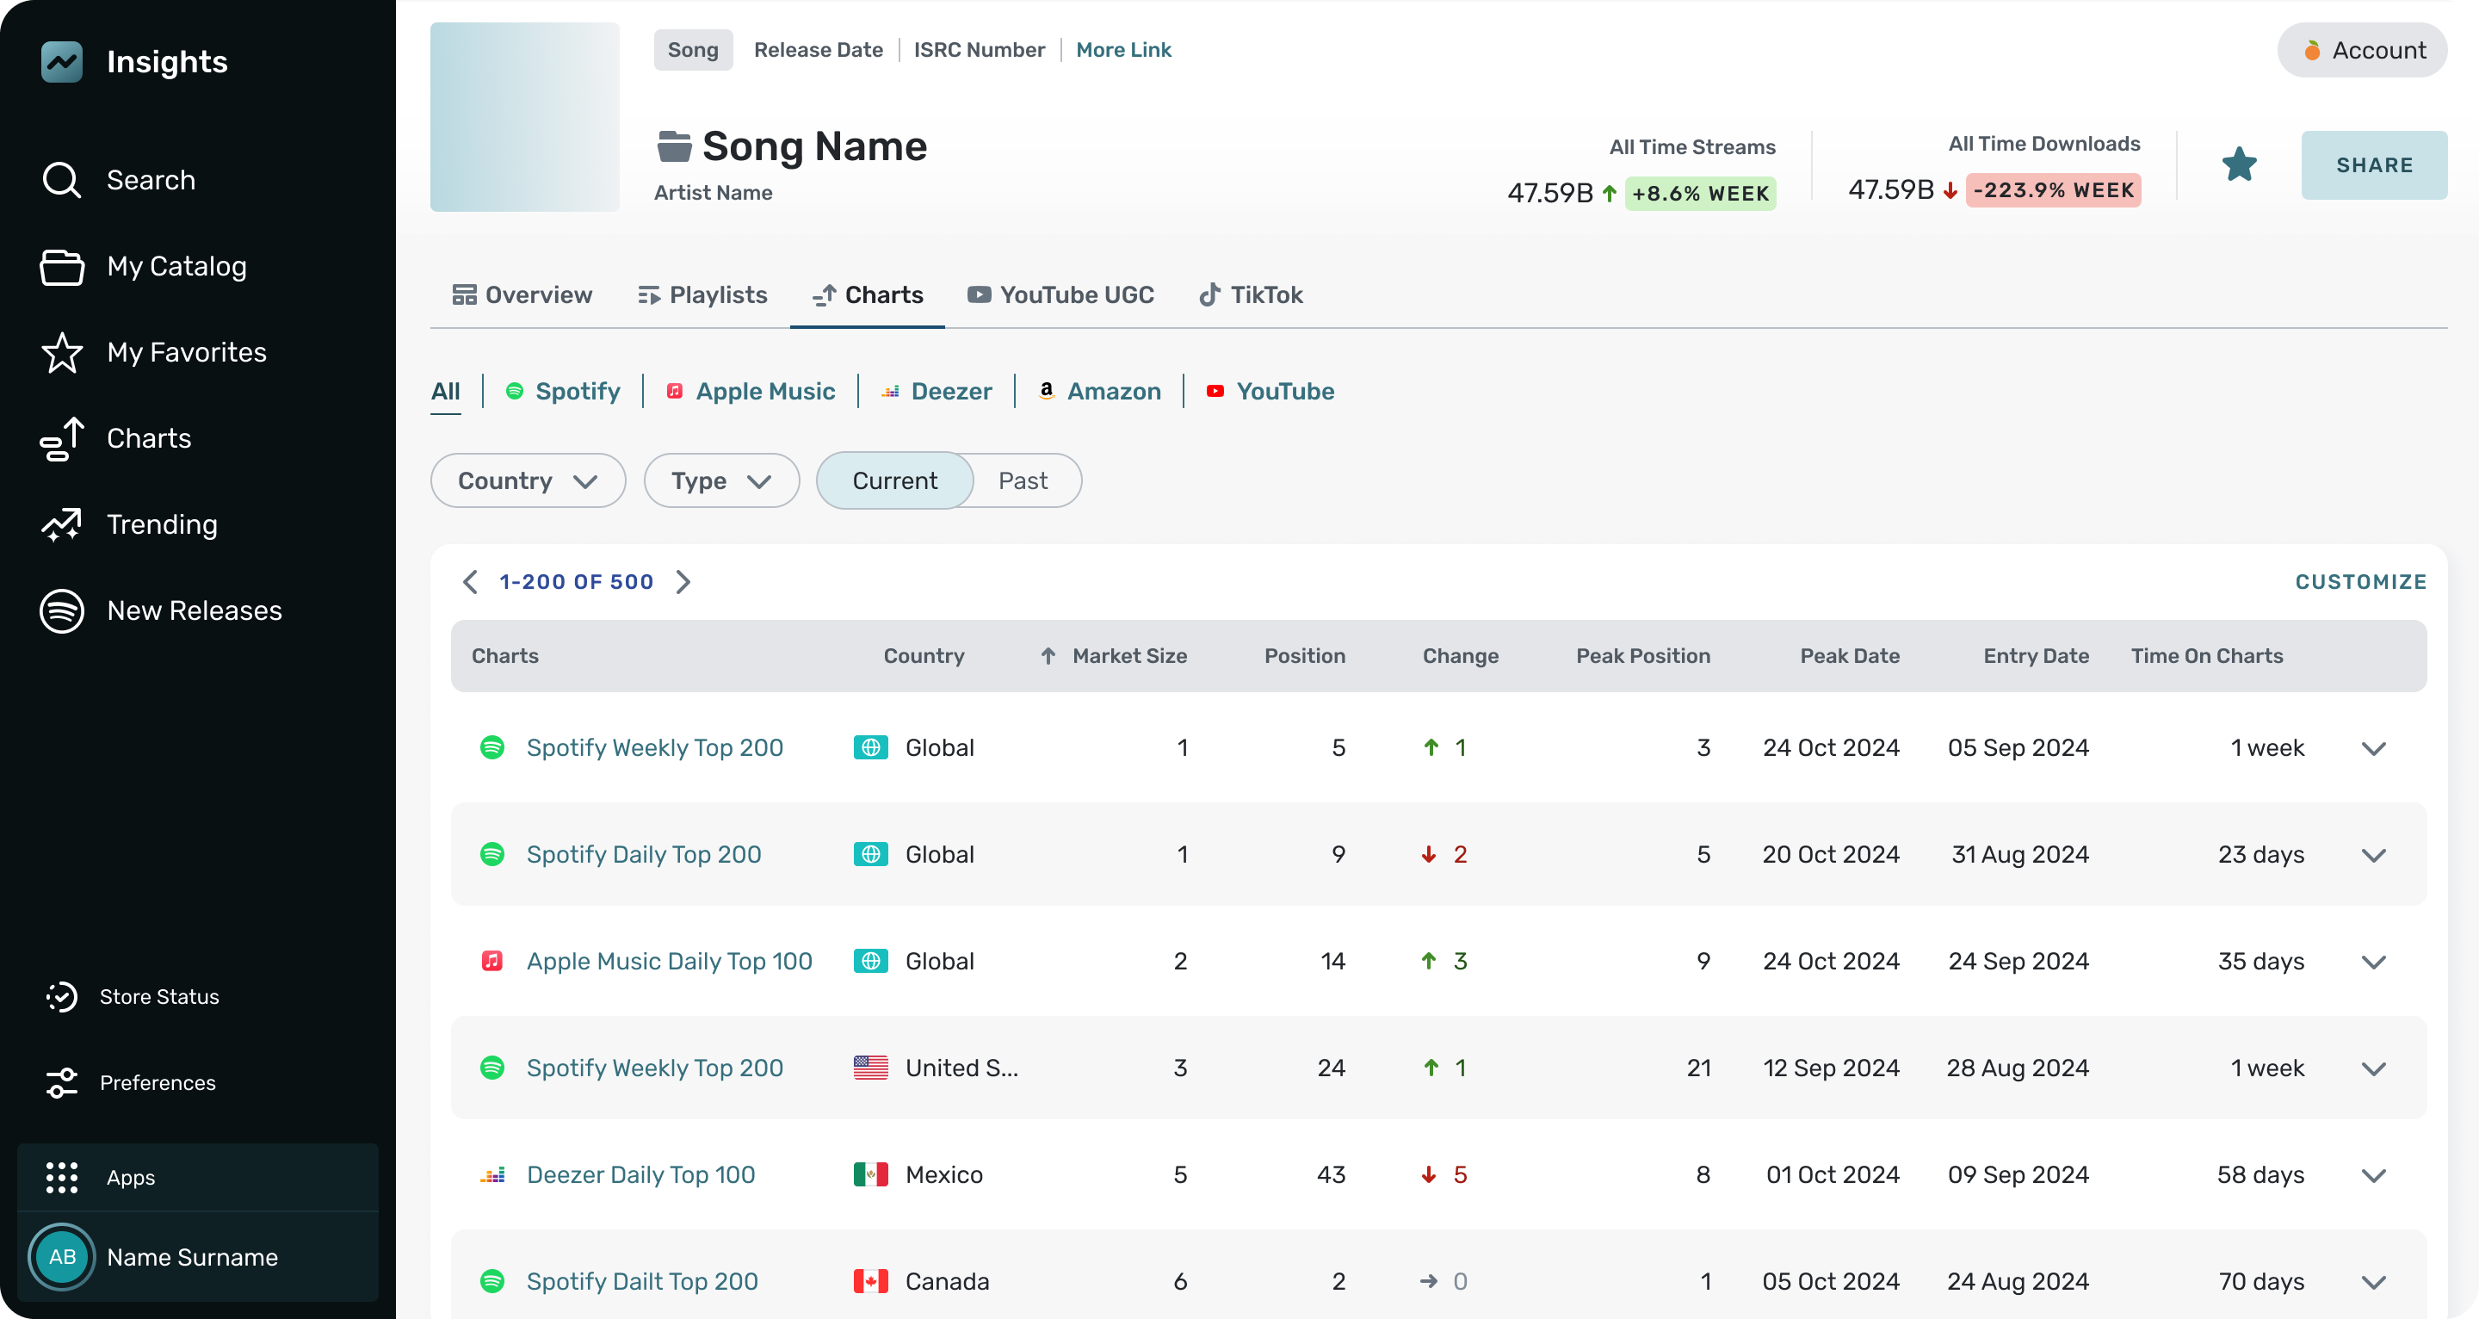The image size is (2479, 1319).
Task: Filter charts by Apple Music
Action: pyautogui.click(x=751, y=391)
